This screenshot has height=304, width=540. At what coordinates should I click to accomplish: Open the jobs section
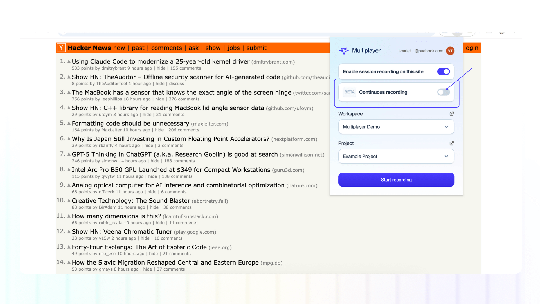point(233,48)
